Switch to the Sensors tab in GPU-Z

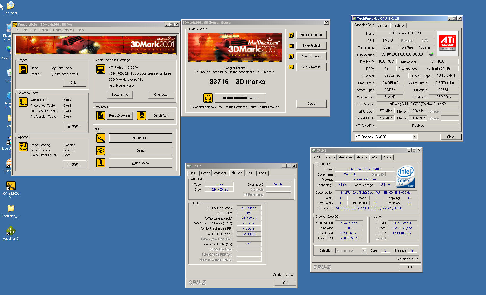(383, 25)
